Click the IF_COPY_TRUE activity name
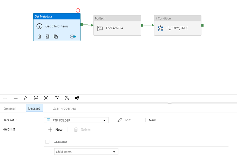The width and height of the screenshot is (237, 159). 177,28
